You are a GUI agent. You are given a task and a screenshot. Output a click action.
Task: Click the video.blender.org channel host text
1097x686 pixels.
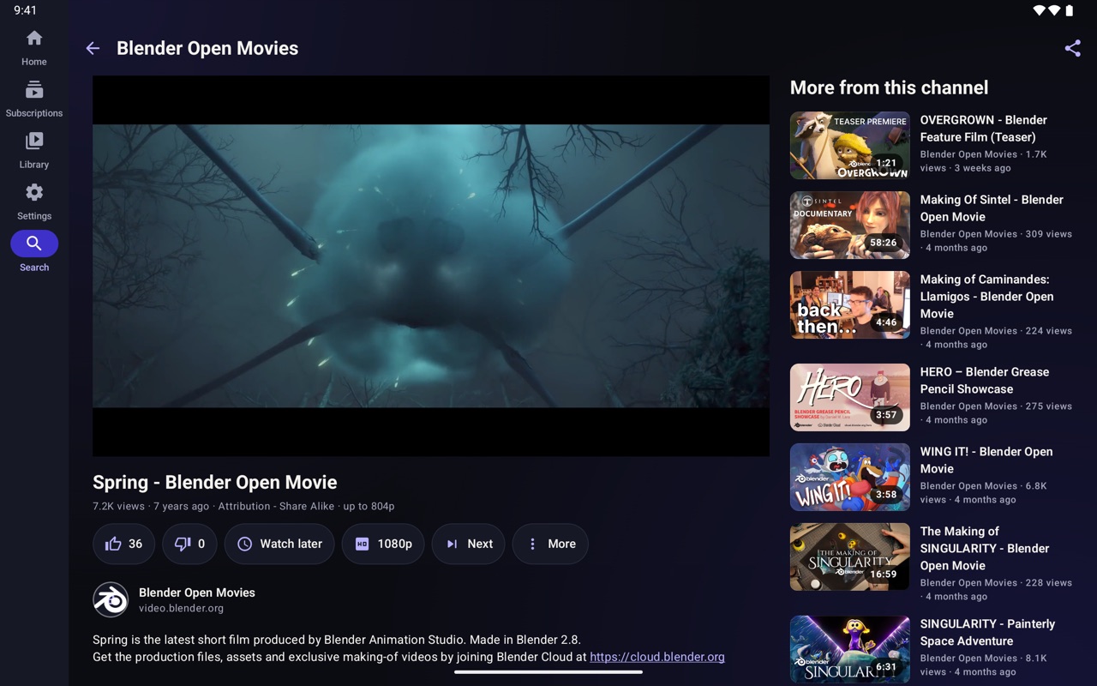pos(181,608)
